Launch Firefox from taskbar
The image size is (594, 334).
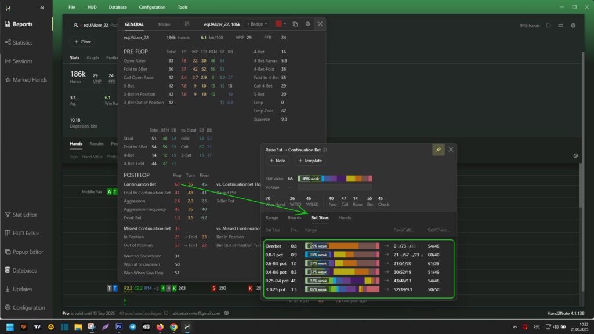[160, 327]
